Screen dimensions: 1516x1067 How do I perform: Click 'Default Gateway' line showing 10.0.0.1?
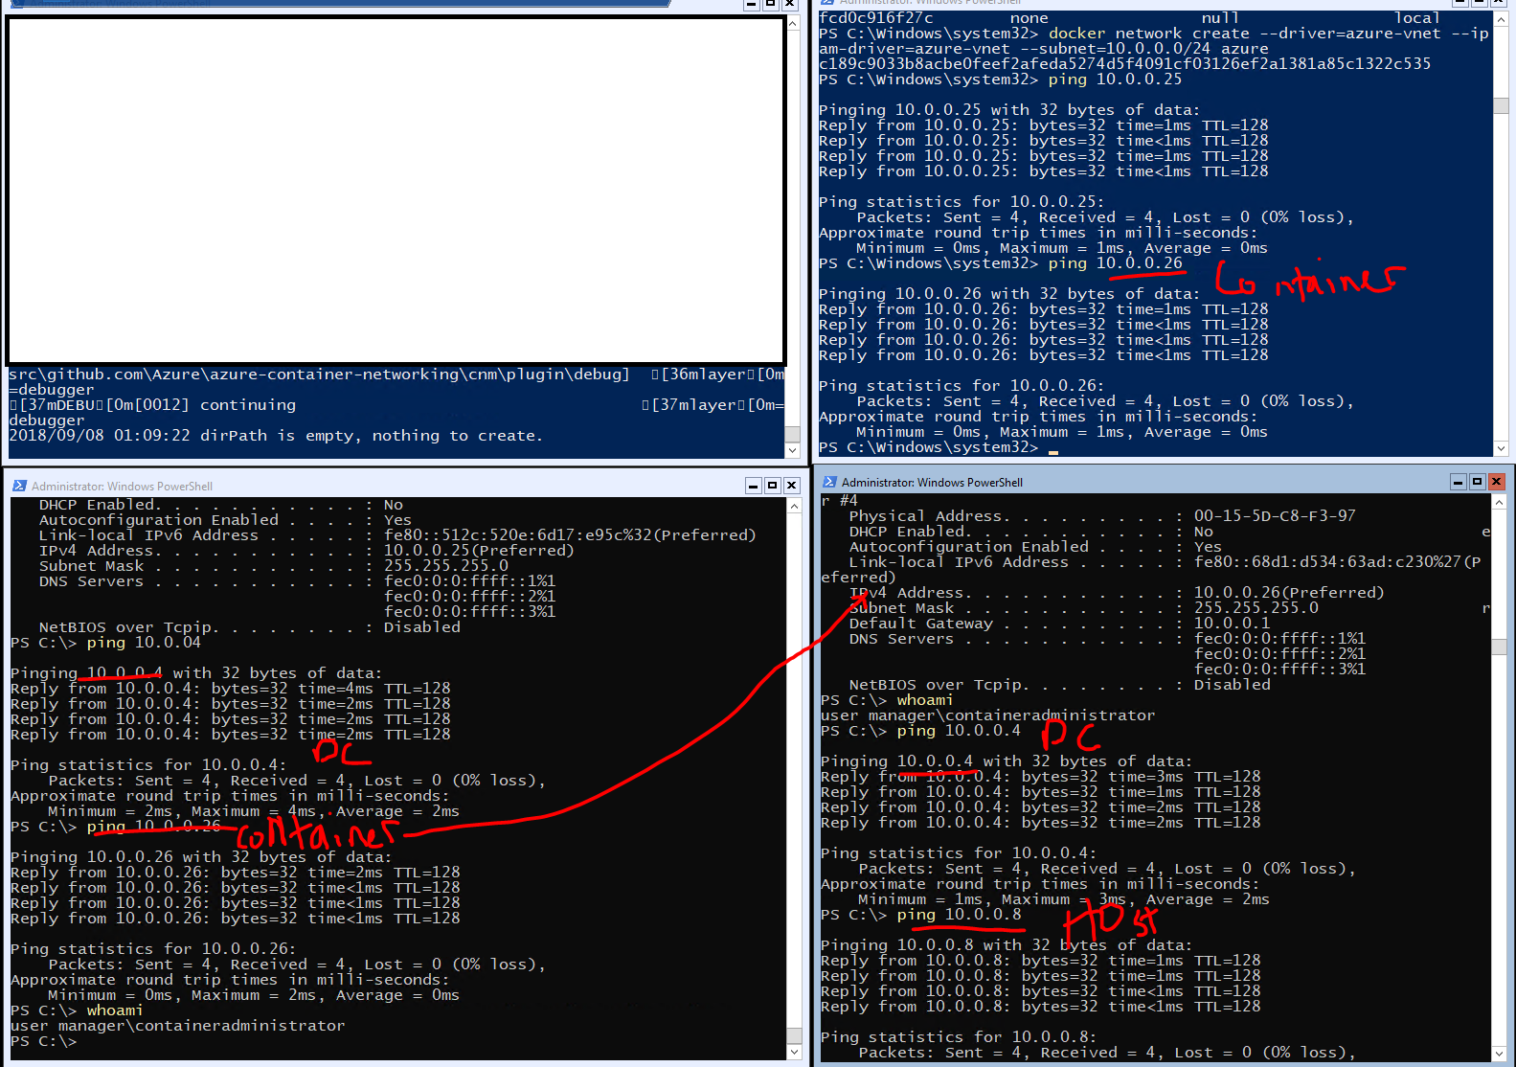click(x=1059, y=624)
